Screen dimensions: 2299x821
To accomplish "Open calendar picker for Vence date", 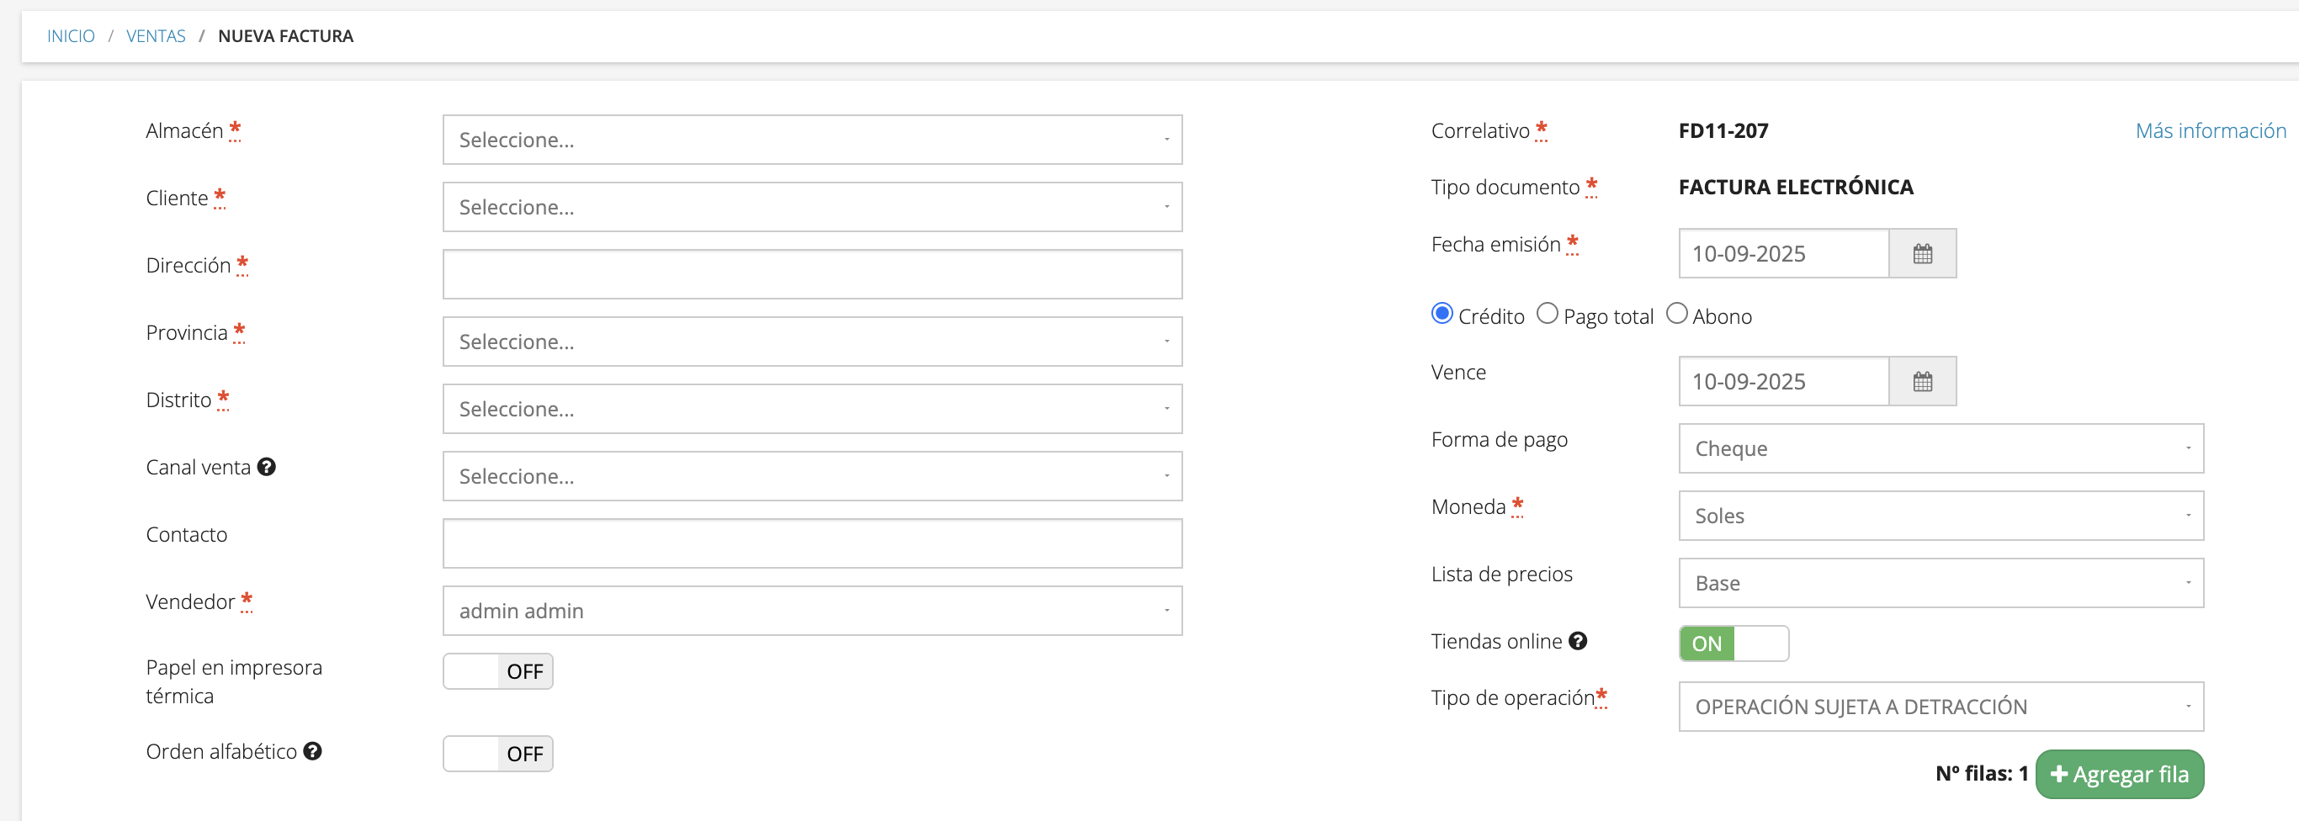I will click(x=1922, y=382).
